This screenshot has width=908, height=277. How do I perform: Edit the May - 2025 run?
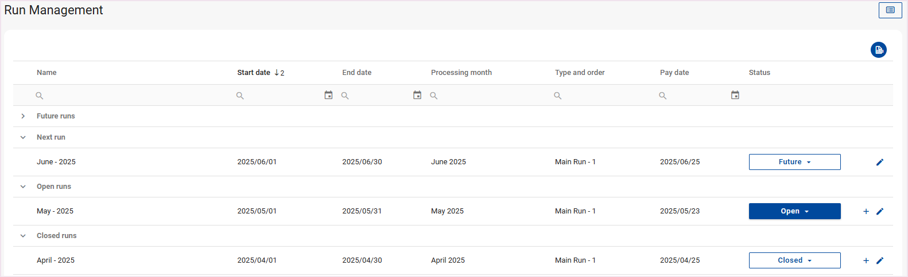tap(879, 211)
